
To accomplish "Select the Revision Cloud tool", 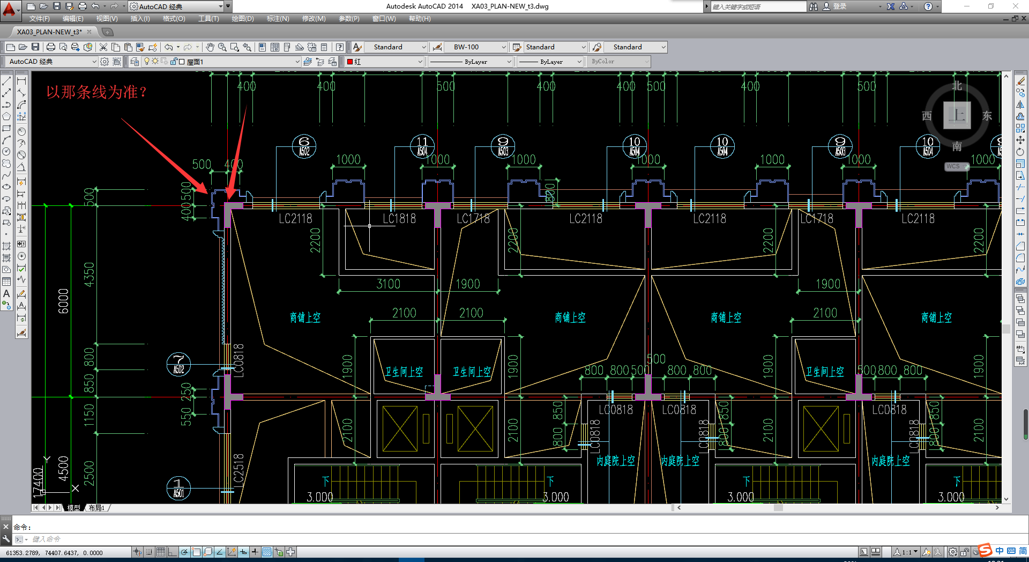I will tap(6, 164).
